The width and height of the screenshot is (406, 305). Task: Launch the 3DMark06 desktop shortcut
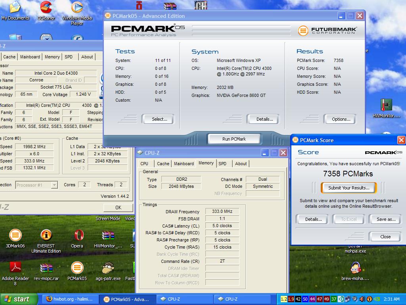pyautogui.click(x=15, y=239)
